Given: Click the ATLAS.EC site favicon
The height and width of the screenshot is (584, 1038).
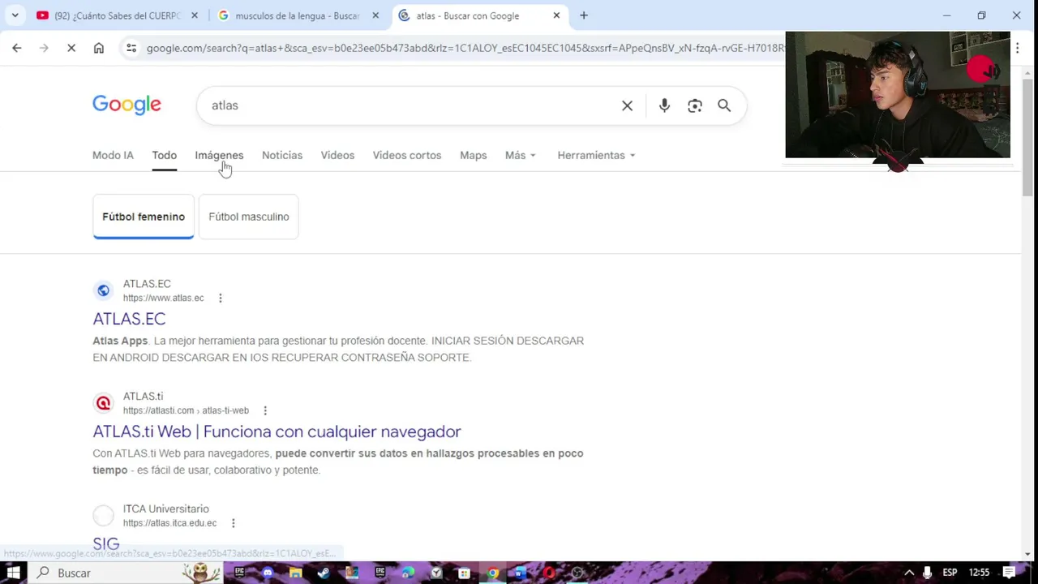Looking at the screenshot, I should [103, 290].
